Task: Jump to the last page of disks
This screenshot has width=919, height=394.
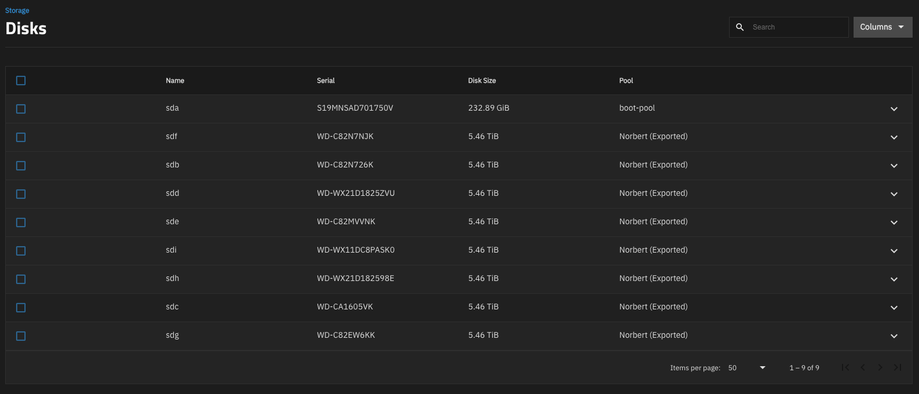Action: 898,367
